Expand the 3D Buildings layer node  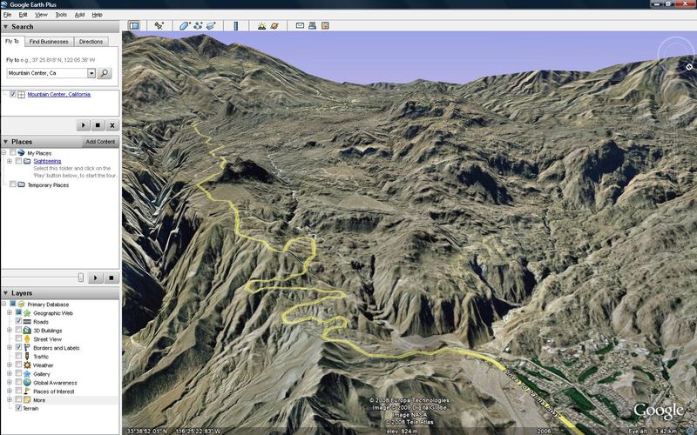pos(10,331)
